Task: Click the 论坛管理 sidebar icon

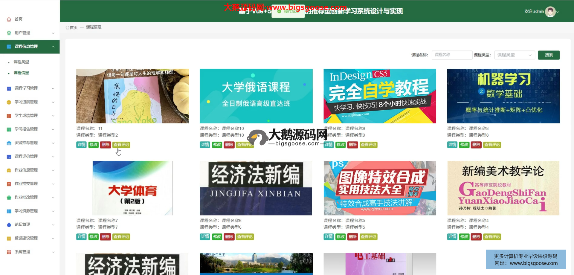Action: pos(9,225)
